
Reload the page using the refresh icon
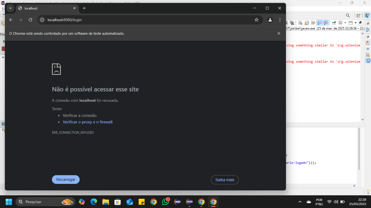coord(30,20)
